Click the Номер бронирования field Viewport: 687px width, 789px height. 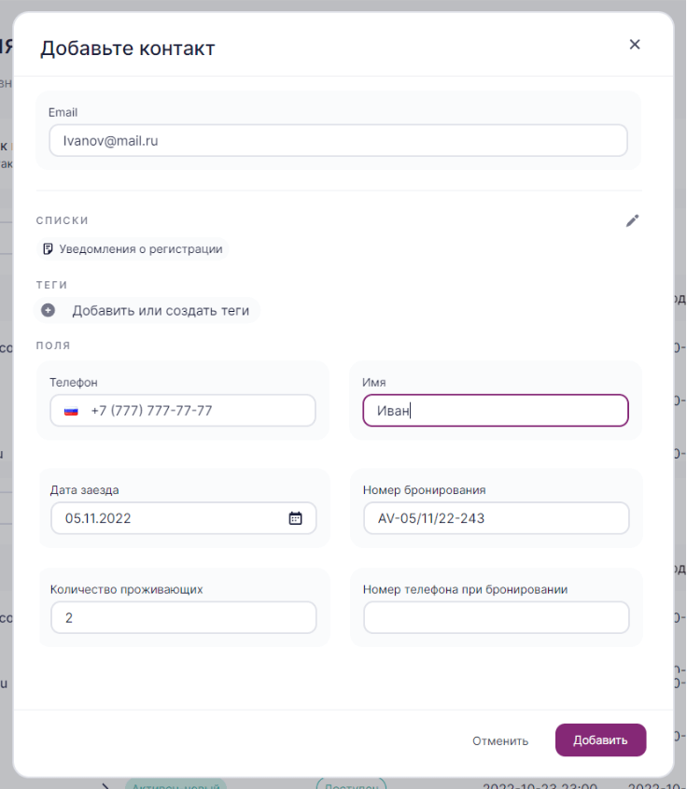[x=497, y=518]
